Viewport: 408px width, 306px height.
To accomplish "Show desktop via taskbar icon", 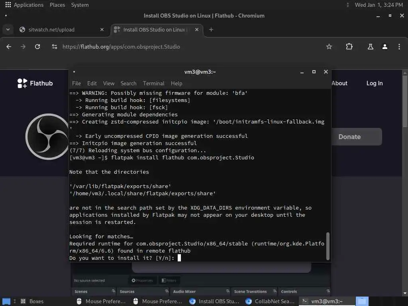I will [x=6, y=301].
